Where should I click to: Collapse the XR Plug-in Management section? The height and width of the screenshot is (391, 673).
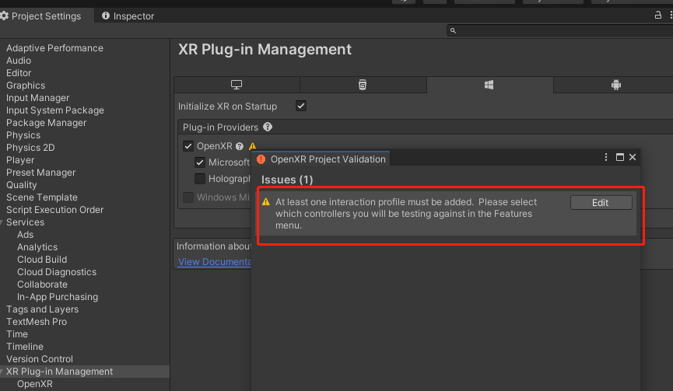coord(2,372)
